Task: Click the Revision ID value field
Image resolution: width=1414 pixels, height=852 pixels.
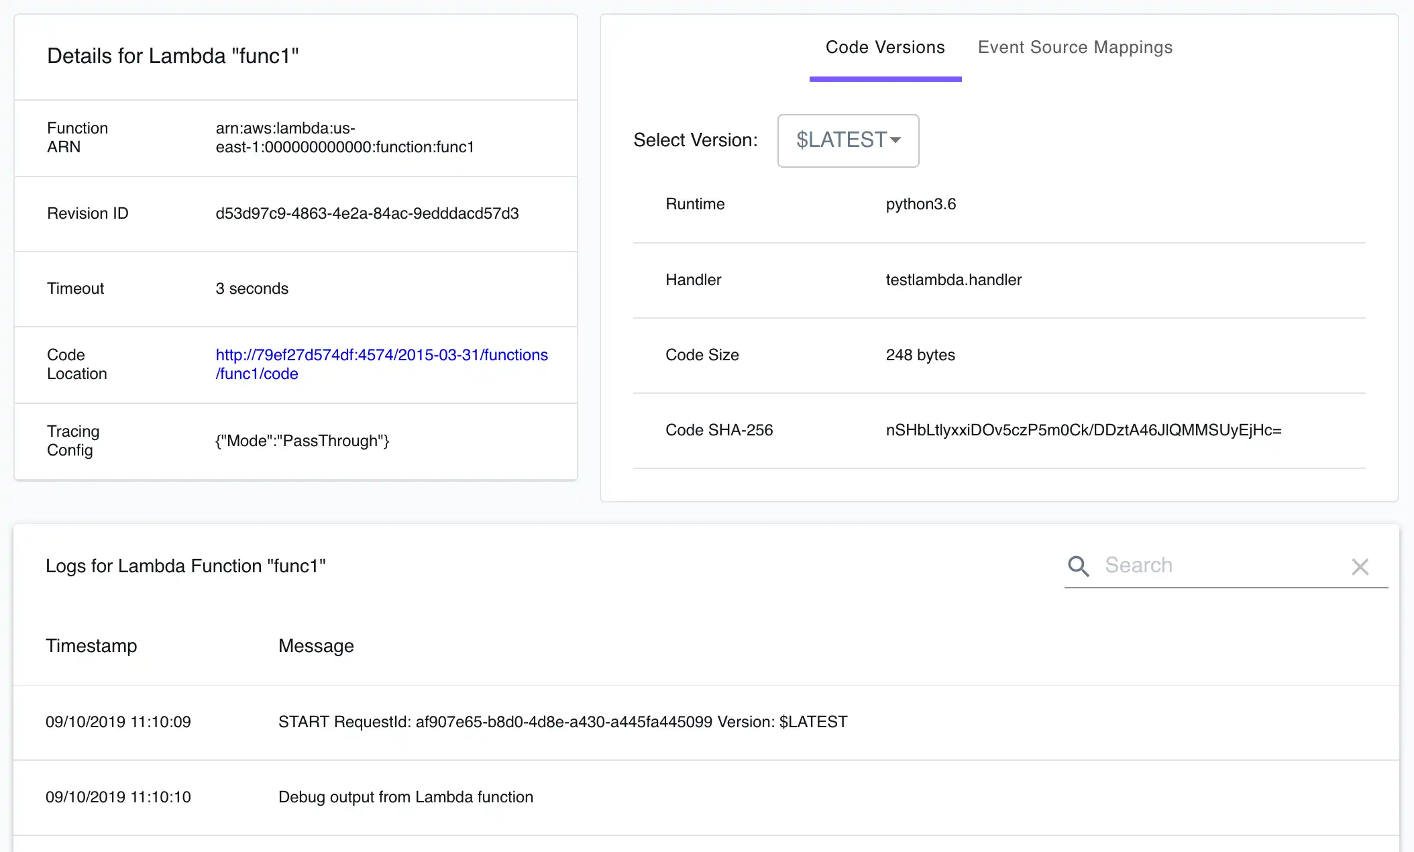Action: pyautogui.click(x=367, y=213)
